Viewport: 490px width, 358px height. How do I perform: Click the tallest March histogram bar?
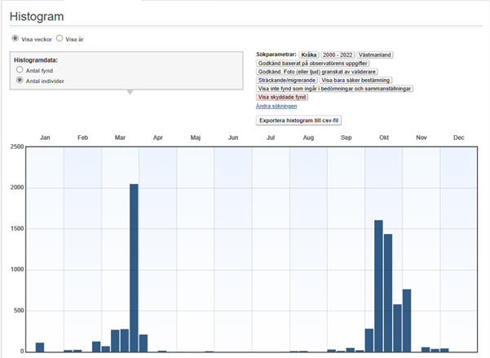(x=134, y=268)
